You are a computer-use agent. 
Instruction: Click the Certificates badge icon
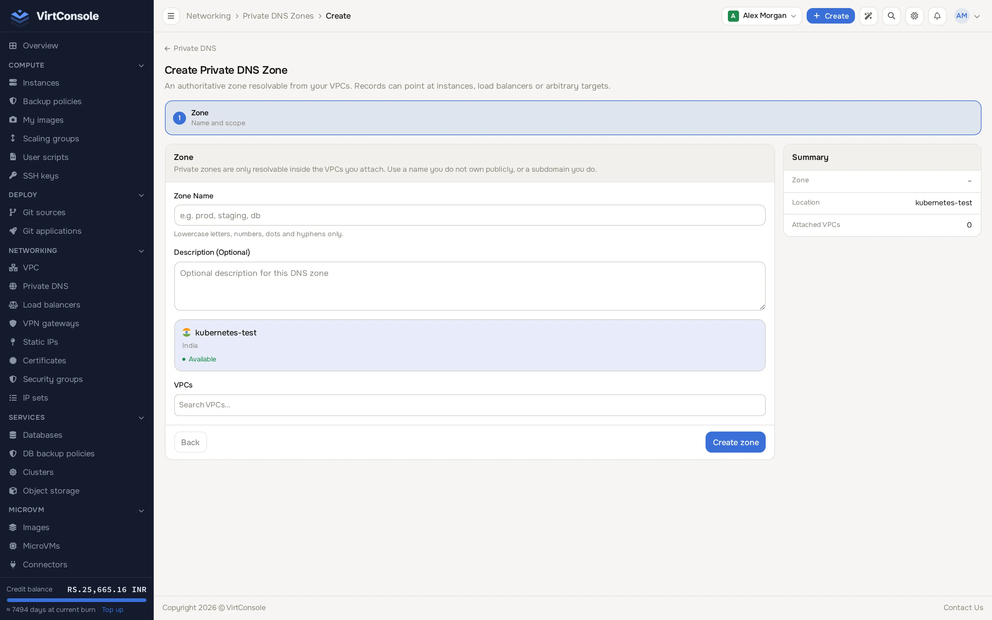13,361
